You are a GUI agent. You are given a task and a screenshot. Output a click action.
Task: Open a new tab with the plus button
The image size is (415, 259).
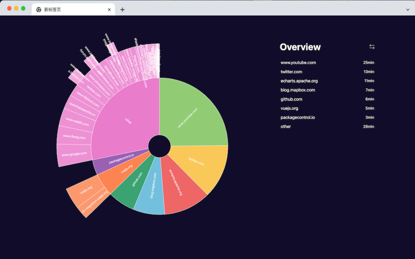(122, 10)
